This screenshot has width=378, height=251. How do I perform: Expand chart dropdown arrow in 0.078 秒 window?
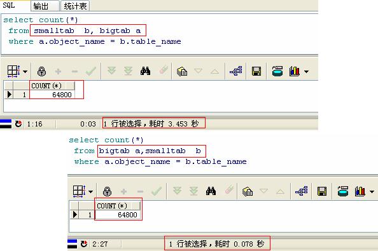pyautogui.click(x=372, y=192)
